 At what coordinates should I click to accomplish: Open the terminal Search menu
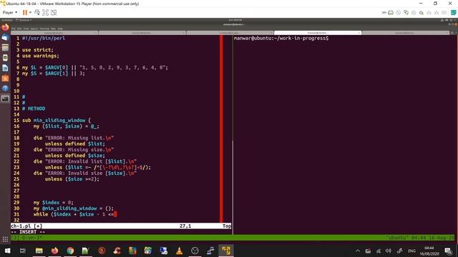point(34,29)
